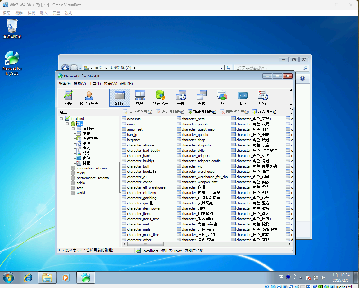Switch to 檢視 views in toolbar
Viewport: 359px width, 288px height.
pyautogui.click(x=140, y=98)
